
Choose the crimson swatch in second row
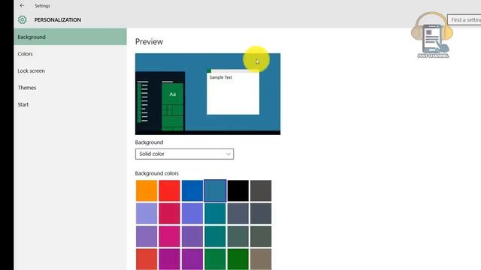169,213
